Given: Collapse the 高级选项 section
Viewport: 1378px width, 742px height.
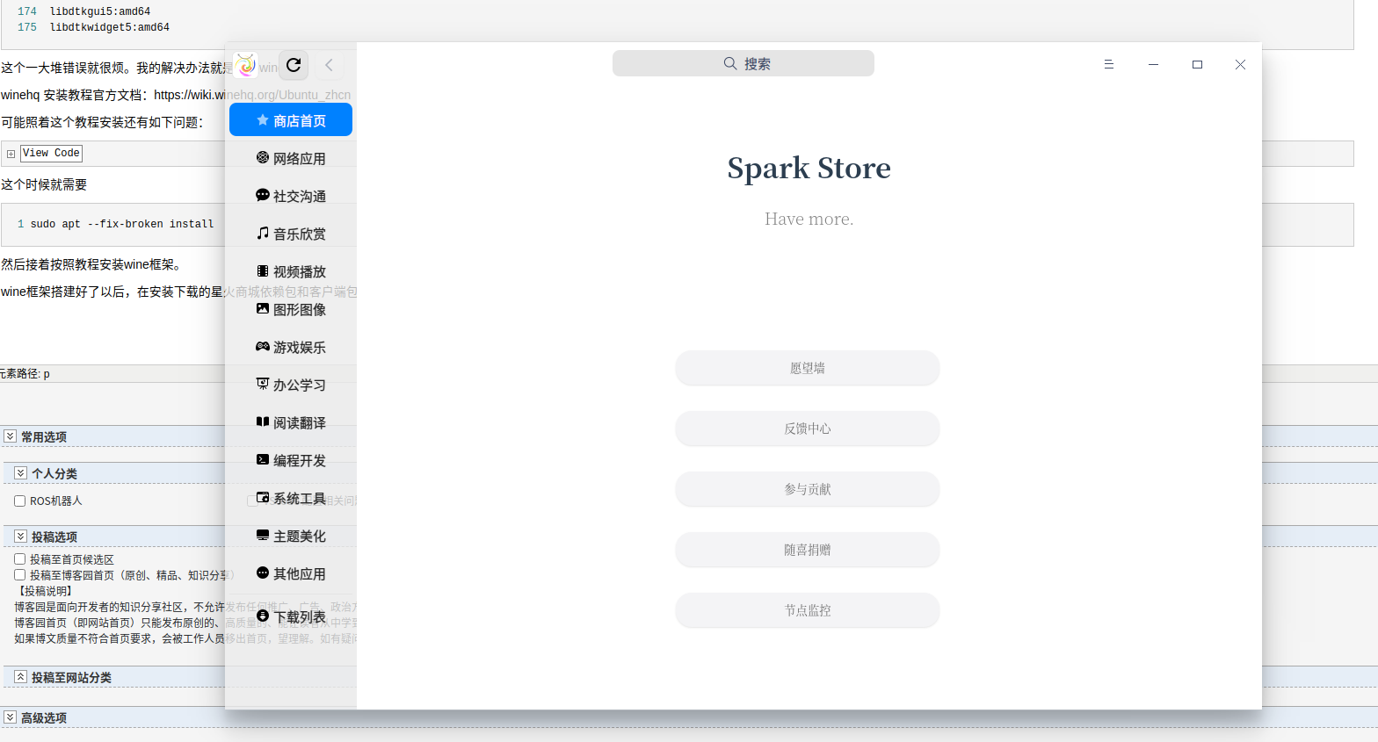Looking at the screenshot, I should 10,717.
